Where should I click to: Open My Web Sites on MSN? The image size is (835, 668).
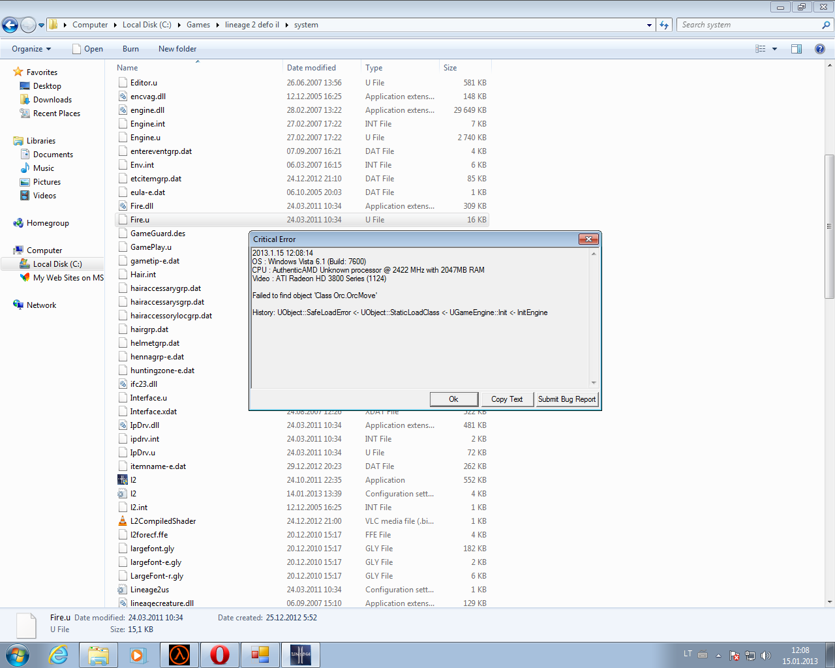(68, 278)
